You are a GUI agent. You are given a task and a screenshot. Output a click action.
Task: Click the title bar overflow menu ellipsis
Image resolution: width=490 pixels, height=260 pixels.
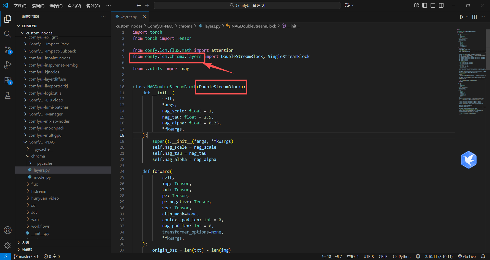pos(108,5)
